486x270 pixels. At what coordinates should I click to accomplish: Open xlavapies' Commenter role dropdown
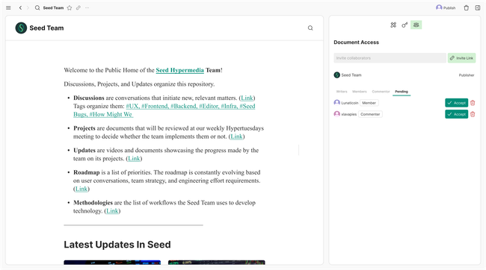point(370,114)
